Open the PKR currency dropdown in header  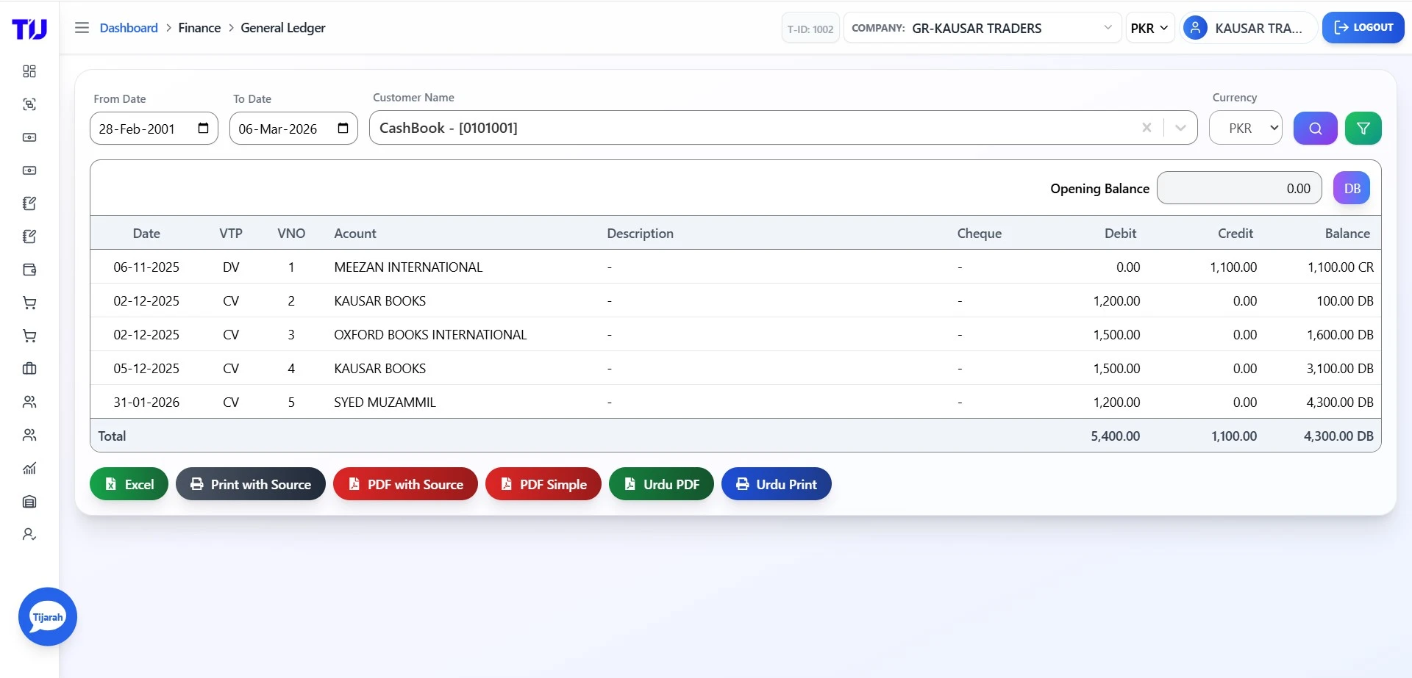pyautogui.click(x=1150, y=28)
